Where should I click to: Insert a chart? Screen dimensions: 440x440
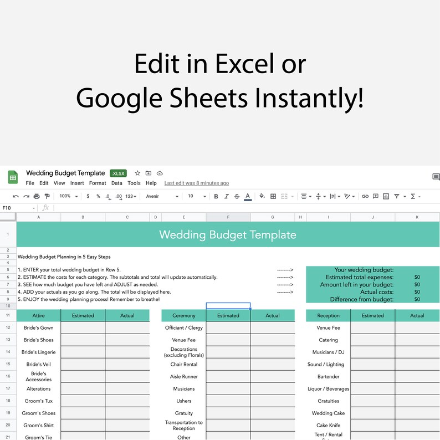(386, 196)
